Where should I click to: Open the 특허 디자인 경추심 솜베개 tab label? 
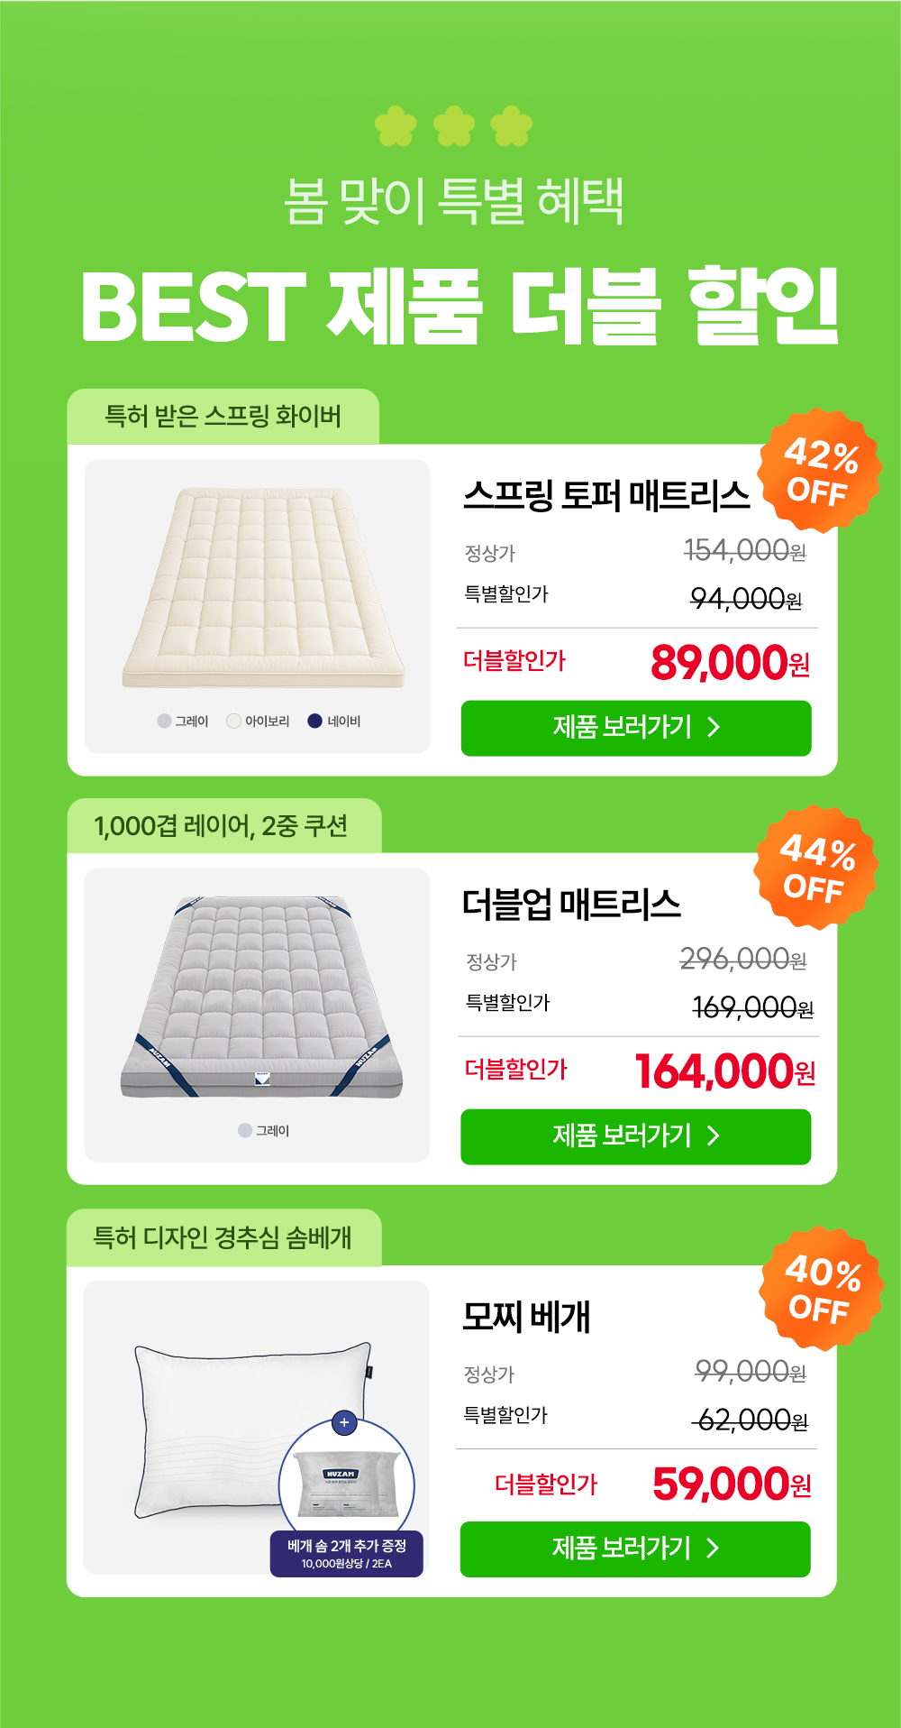point(223,1237)
